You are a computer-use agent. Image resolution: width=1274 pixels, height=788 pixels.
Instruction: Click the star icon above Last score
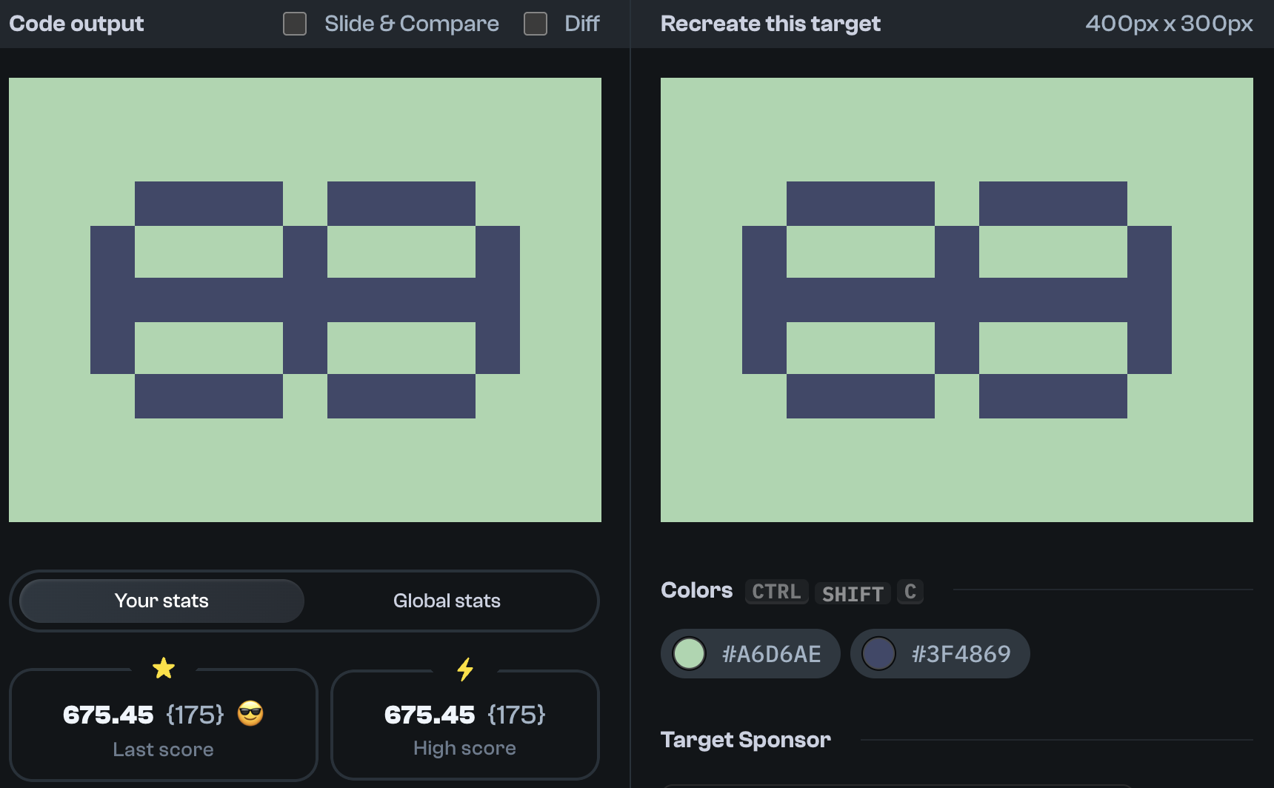pyautogui.click(x=164, y=669)
